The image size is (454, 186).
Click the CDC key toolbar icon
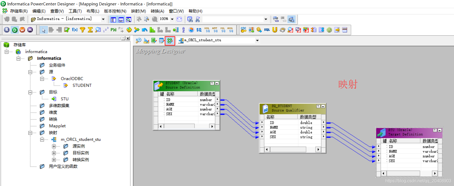click(x=244, y=30)
